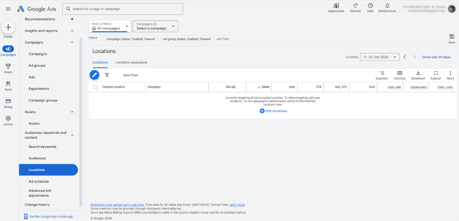Open the Tools wrench icon
Screen dimensions: 459x221
click(8, 84)
